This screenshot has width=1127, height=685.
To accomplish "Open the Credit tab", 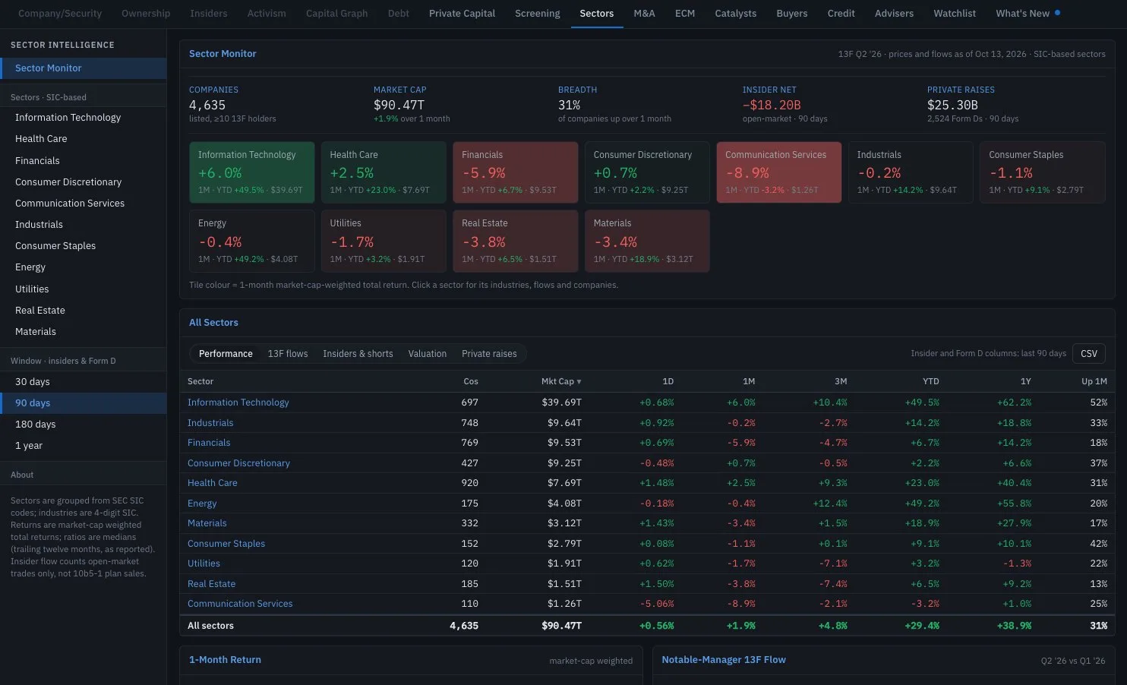I will tap(841, 13).
